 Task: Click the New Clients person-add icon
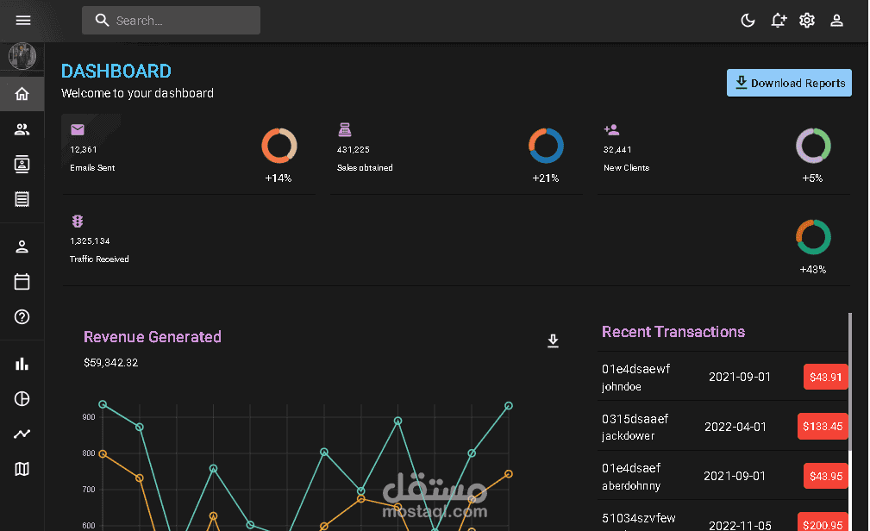(611, 130)
